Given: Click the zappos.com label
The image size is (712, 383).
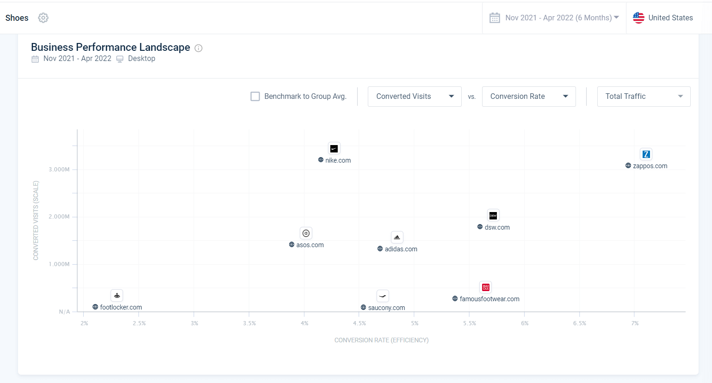Looking at the screenshot, I should [650, 166].
